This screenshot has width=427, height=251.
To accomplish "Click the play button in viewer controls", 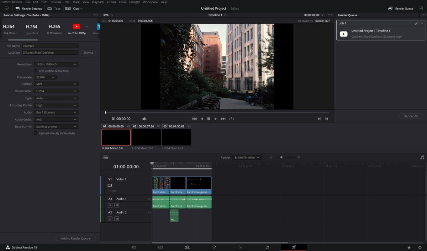I will (216, 119).
